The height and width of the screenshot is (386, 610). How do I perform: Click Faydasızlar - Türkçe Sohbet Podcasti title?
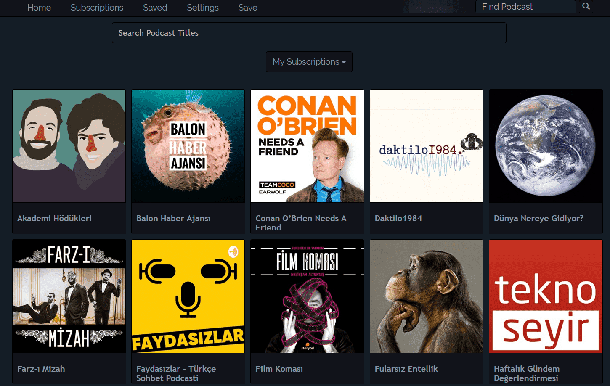tap(176, 373)
